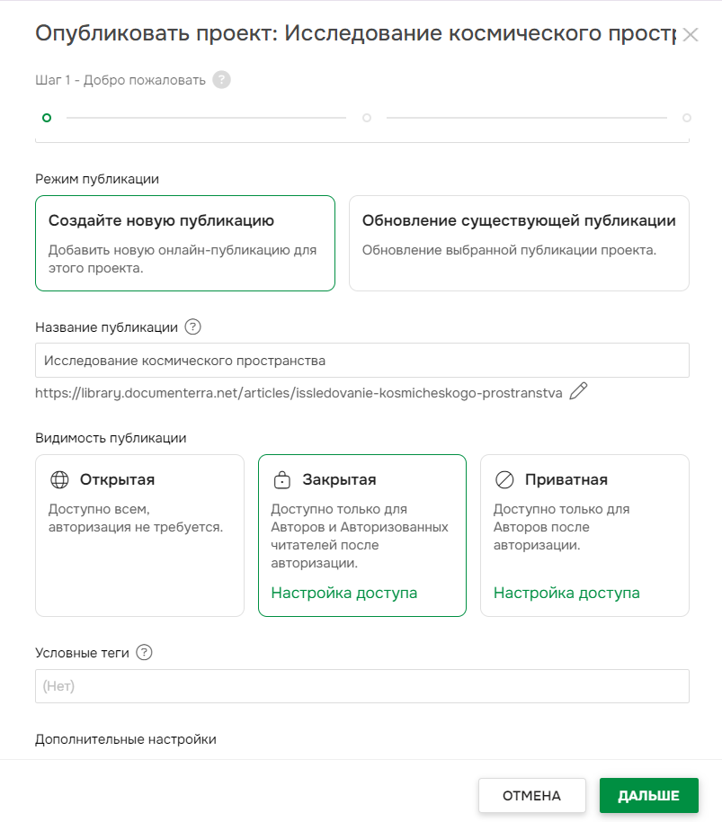The image size is (722, 822).
Task: Open the help tooltip next to Шаг 1
Action: point(221,79)
